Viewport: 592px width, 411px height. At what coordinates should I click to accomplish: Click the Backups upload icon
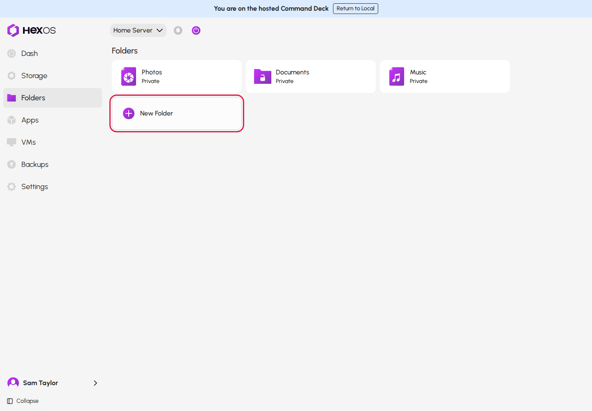point(12,164)
